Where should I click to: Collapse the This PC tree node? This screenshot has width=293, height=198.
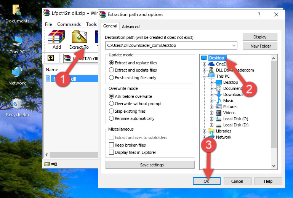point(204,76)
